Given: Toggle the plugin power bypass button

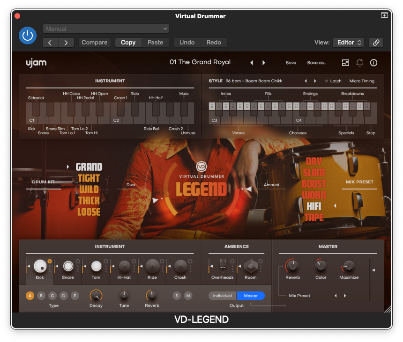Looking at the screenshot, I should (x=28, y=36).
